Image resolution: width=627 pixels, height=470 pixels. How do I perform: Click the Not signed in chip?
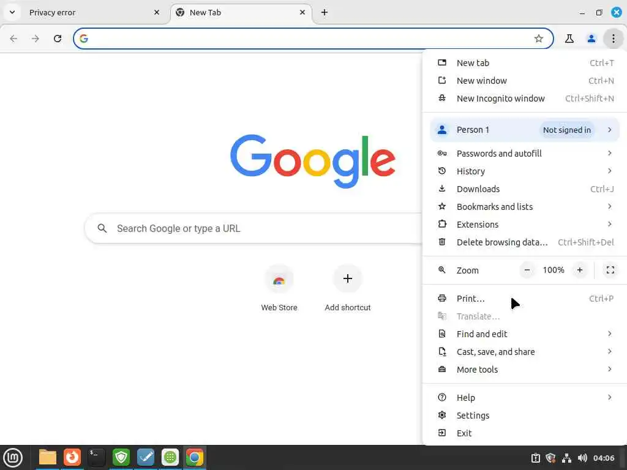pos(566,130)
